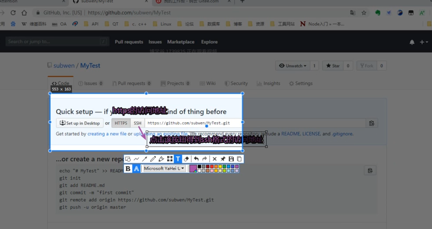Toggle bold text formatting
Viewport: 432px width, 229px height.
click(128, 169)
